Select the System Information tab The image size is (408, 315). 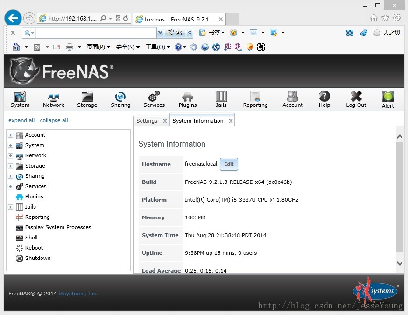198,121
